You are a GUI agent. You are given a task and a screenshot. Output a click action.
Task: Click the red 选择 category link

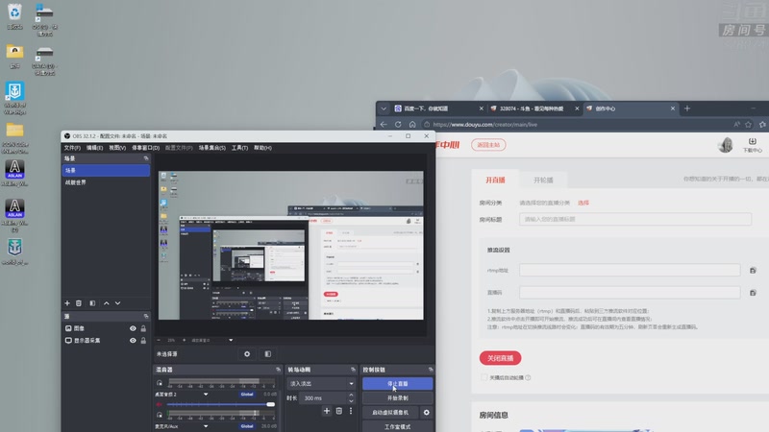[x=583, y=203]
